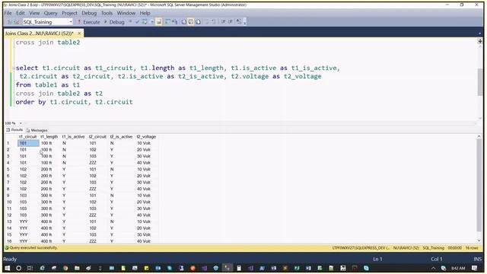Click the editor split handle icon

pos(480,41)
